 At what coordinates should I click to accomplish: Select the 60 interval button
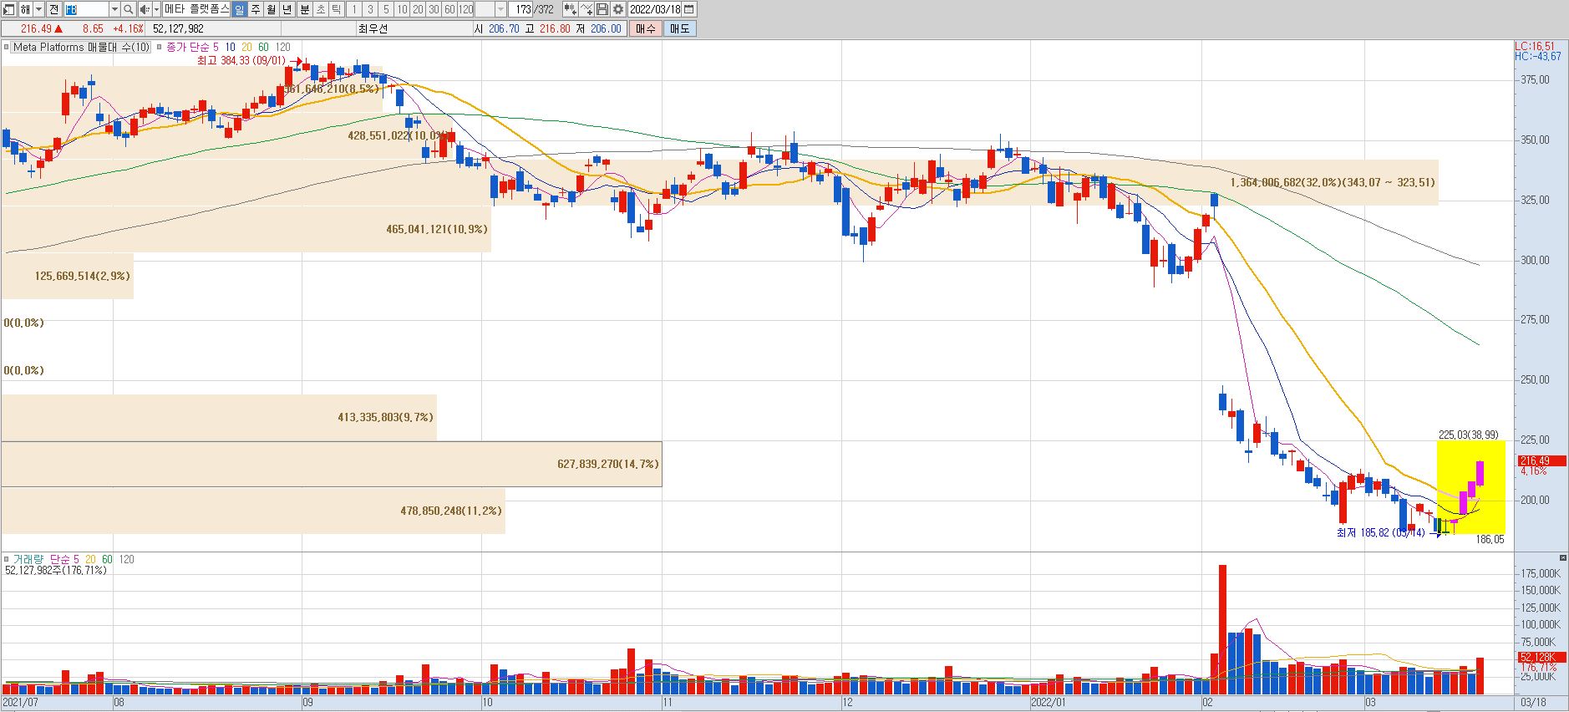pyautogui.click(x=449, y=9)
